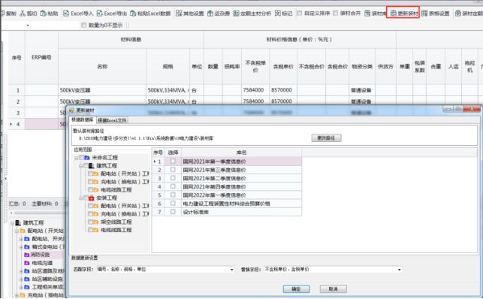Click the 复制 (copy) toolbar icon
This screenshot has height=299, width=483.
coord(2,14)
